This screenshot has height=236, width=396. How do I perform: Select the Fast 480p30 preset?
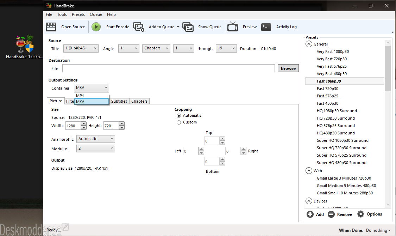[327, 103]
